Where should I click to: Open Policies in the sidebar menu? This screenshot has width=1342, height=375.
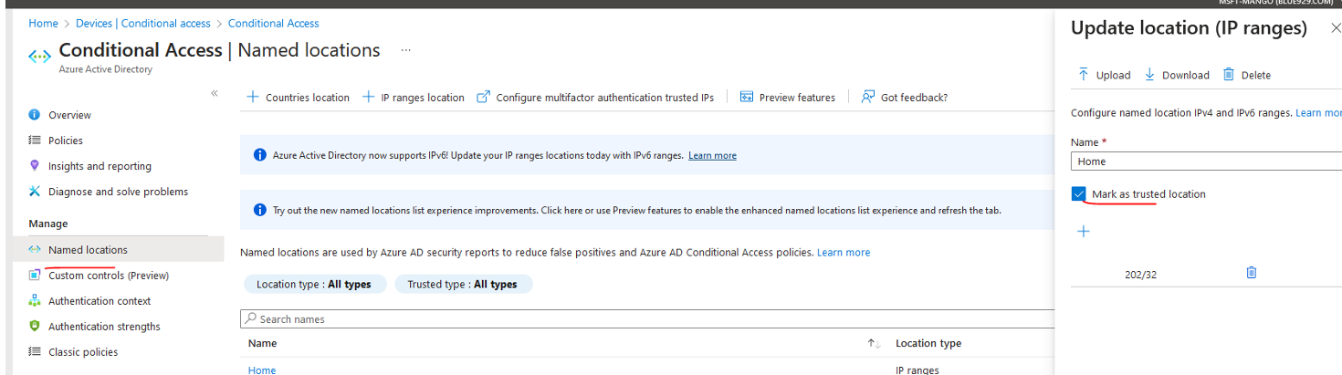pyautogui.click(x=65, y=141)
